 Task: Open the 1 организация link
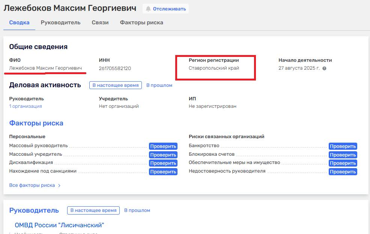coord(26,106)
